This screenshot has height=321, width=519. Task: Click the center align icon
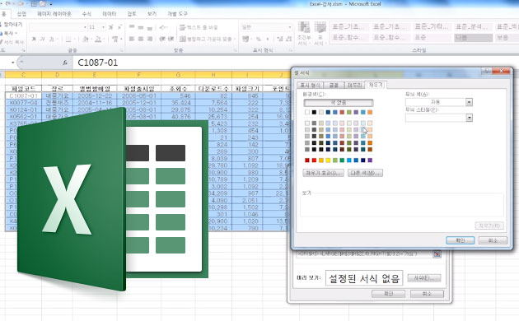click(x=141, y=39)
